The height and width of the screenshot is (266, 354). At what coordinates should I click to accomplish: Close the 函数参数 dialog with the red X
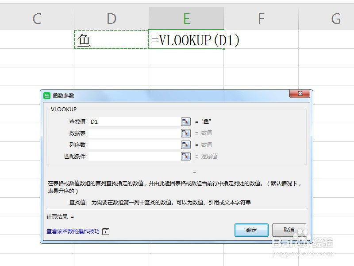300,94
